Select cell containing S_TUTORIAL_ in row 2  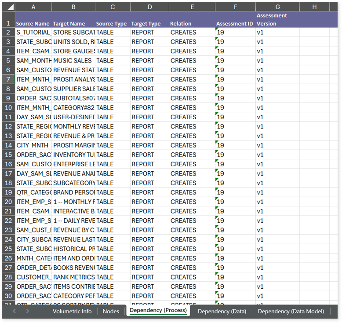33,33
